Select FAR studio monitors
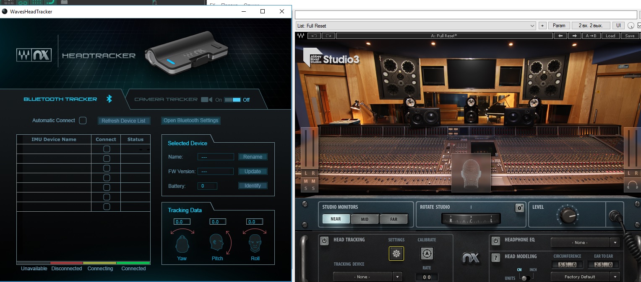The height and width of the screenshot is (282, 641). tap(393, 219)
